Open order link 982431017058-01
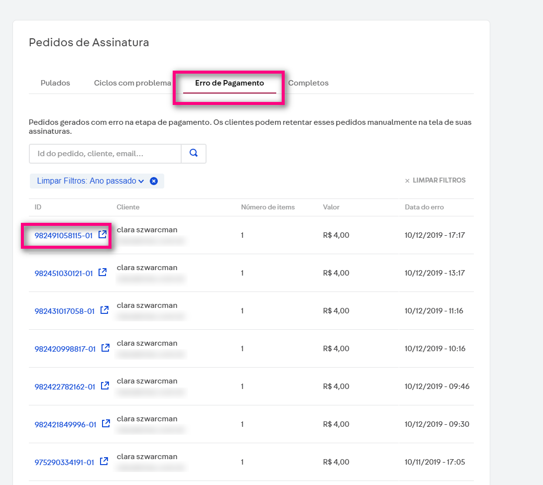The width and height of the screenshot is (543, 485). tap(64, 311)
